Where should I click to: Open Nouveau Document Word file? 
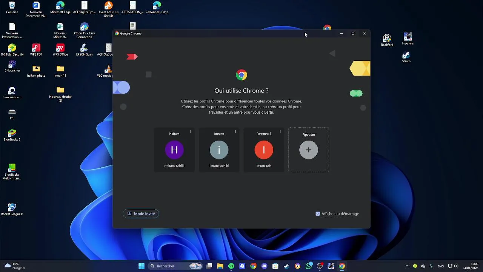pyautogui.click(x=36, y=9)
